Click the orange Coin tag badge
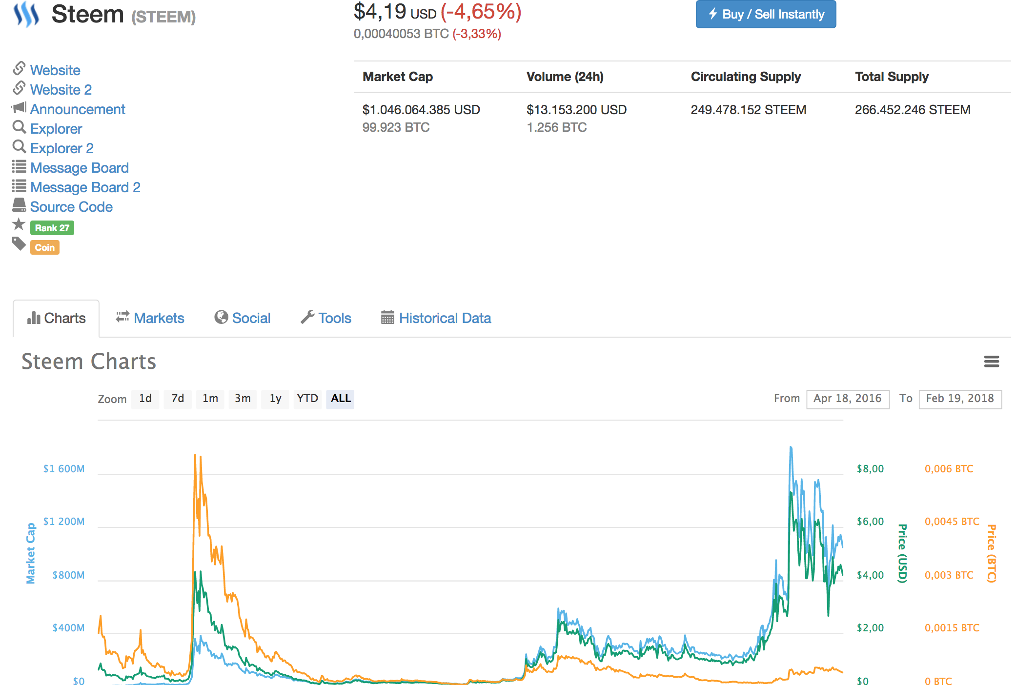 45,247
